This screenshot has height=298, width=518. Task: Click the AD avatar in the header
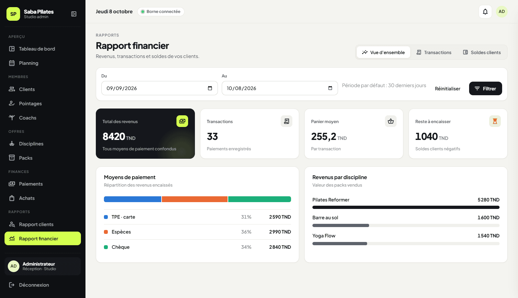[x=501, y=12]
